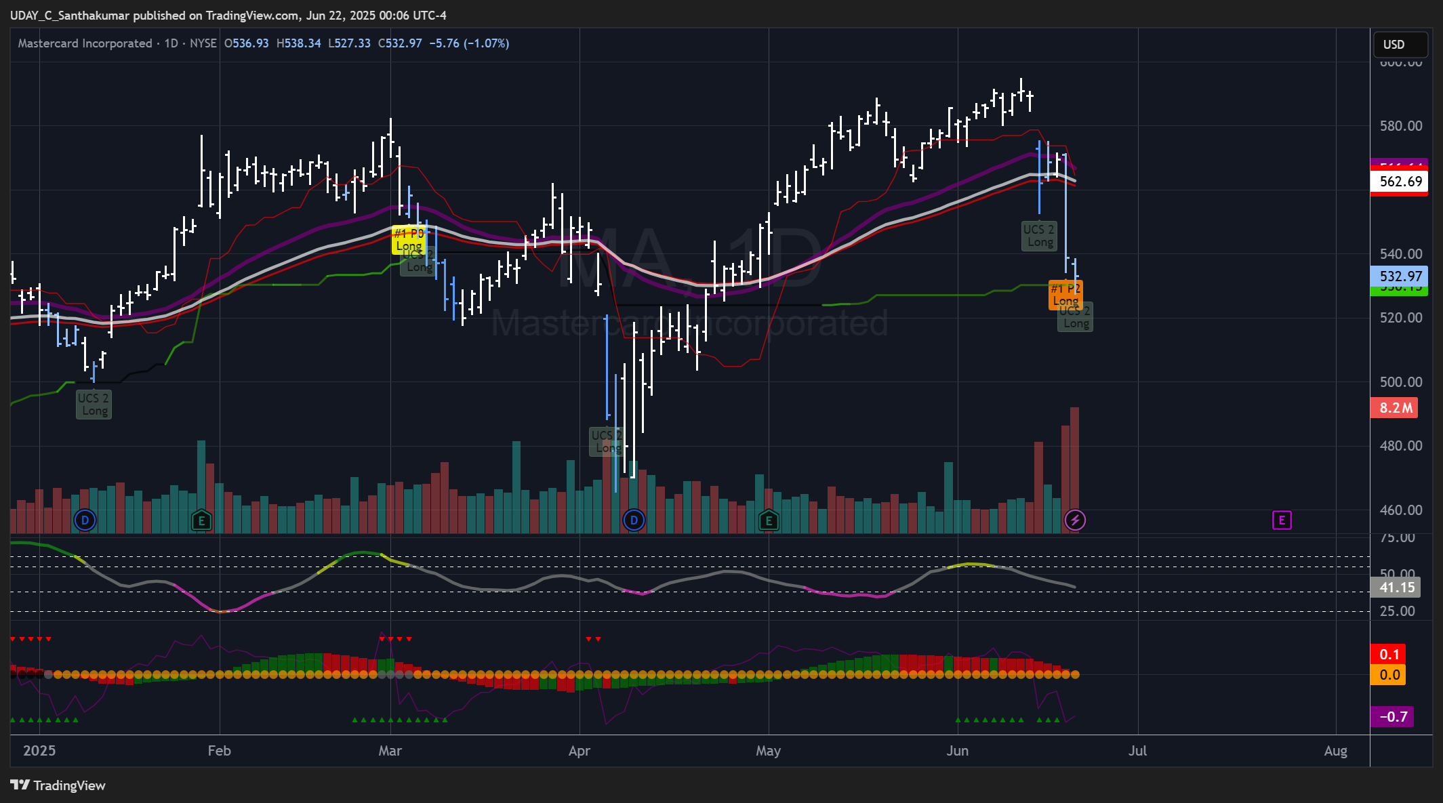Select the 562.69 price axis label
Viewport: 1443px width, 803px height.
[x=1400, y=182]
